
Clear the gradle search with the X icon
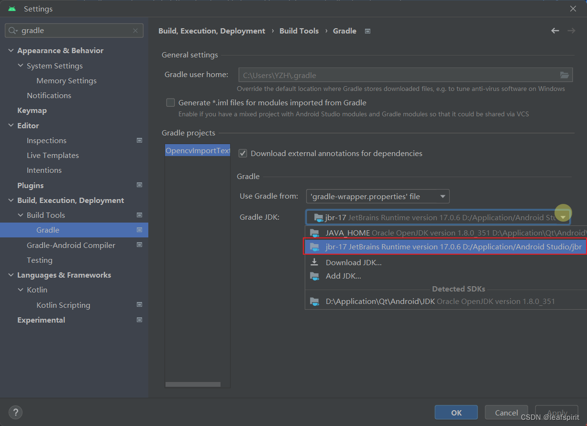point(135,30)
